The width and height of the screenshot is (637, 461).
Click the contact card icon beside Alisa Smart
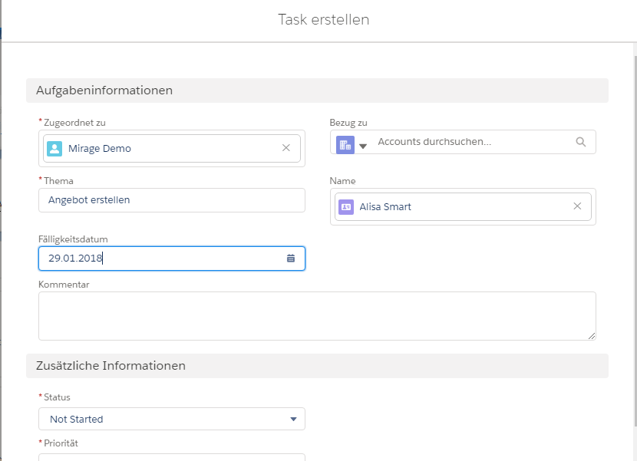346,207
